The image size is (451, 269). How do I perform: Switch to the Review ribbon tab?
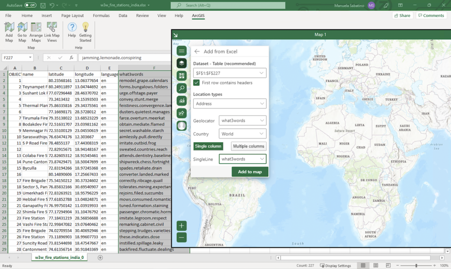(142, 16)
